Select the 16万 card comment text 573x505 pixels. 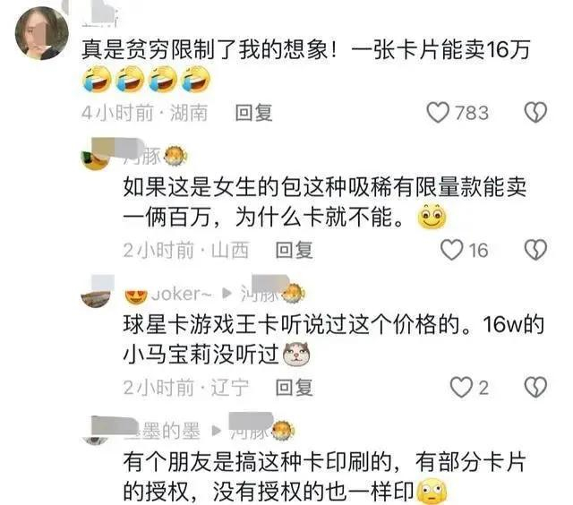click(x=305, y=49)
